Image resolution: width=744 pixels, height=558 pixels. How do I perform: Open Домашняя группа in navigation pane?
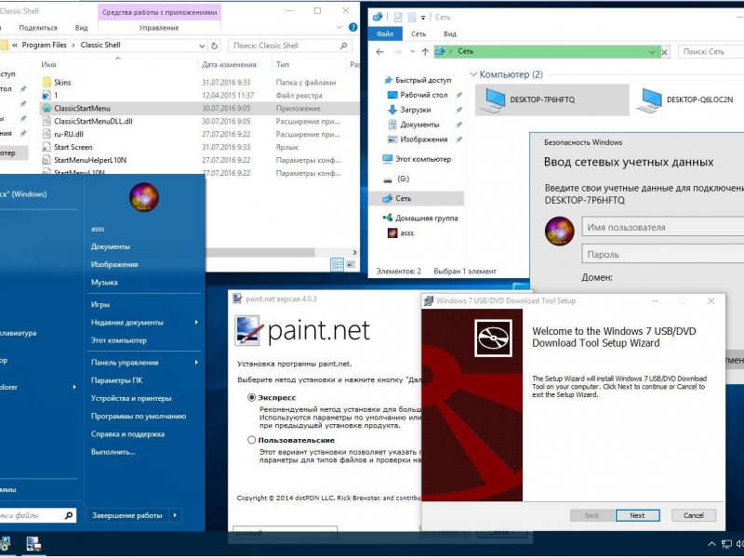[x=426, y=219]
